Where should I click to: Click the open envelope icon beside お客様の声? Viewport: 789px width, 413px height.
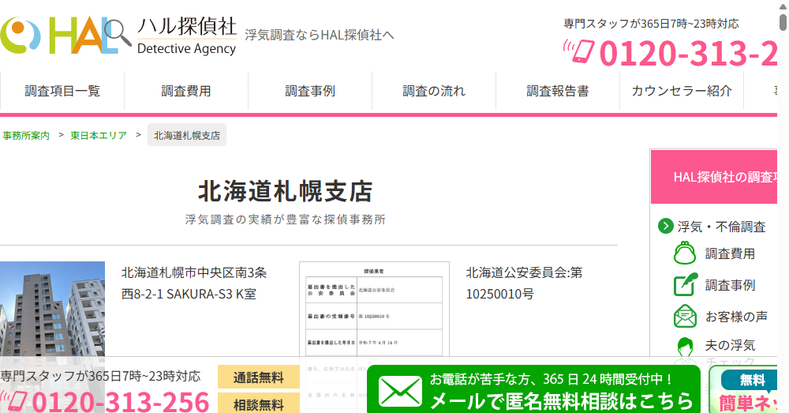point(685,316)
